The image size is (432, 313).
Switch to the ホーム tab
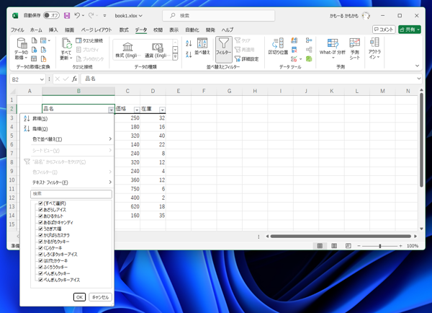pyautogui.click(x=36, y=30)
